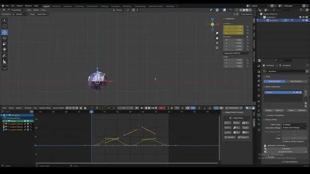Select the Rotate tool
The image size is (310, 174).
pos(4,38)
